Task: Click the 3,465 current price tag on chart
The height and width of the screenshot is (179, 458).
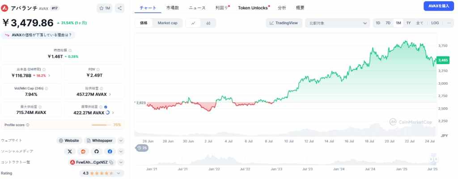Action: [442, 60]
